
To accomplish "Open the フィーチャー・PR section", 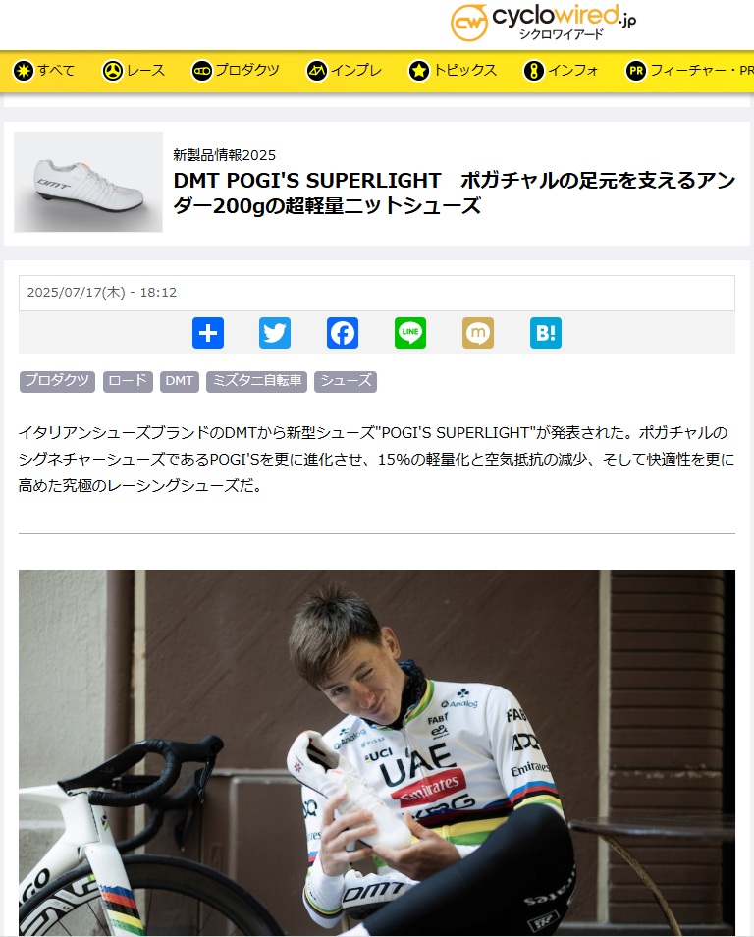I will coord(689,71).
